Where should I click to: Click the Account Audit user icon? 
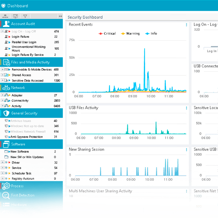6,24
